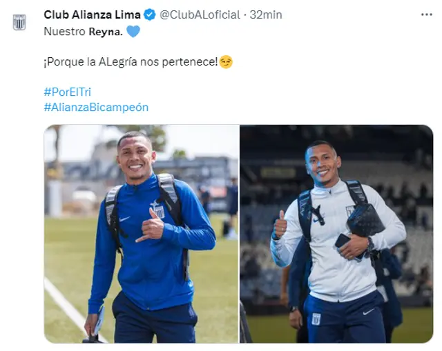Open the right photo with white jacket
The image size is (442, 351).
[x=336, y=234]
